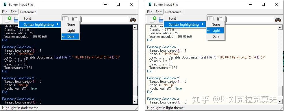
Task: Click 'Temperature = 350' in light-theme editor
Action: 163,68
